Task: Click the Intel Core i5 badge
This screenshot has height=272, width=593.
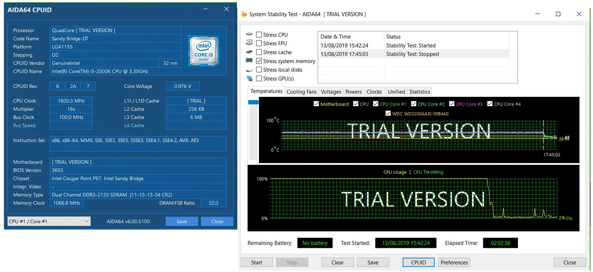Action: [204, 51]
